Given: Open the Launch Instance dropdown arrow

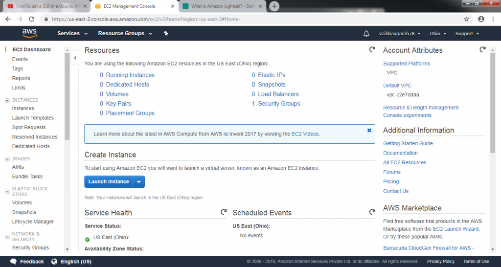Looking at the screenshot, I should (x=139, y=182).
